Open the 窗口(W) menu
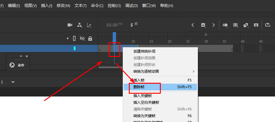The height and width of the screenshot is (122, 275). pos(149,5)
